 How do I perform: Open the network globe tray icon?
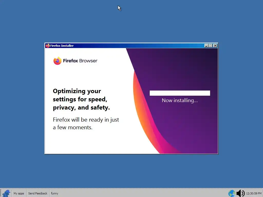tap(232, 193)
